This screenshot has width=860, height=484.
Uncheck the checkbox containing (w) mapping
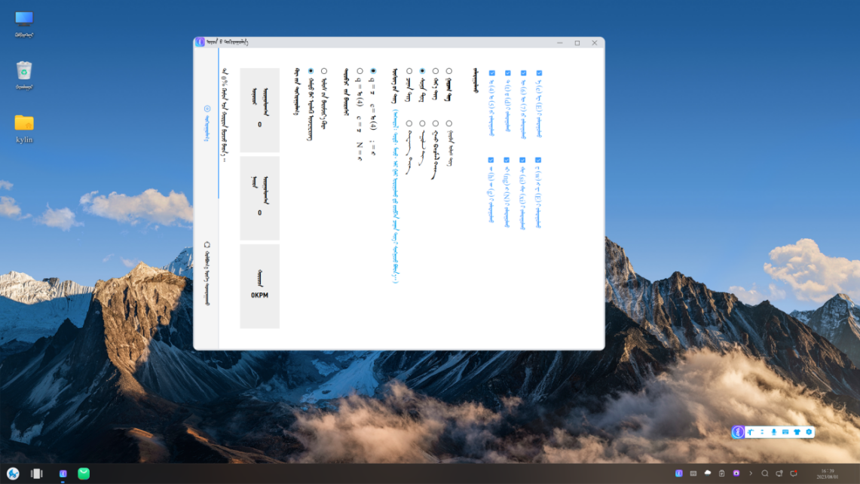[x=538, y=160]
